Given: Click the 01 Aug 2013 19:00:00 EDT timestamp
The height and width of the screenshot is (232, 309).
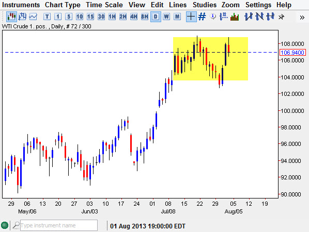Looking at the screenshot, I should coord(148,226).
